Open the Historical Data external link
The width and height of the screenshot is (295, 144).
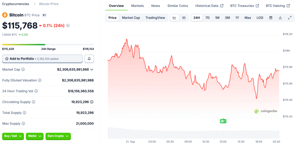pyautogui.click(x=209, y=6)
